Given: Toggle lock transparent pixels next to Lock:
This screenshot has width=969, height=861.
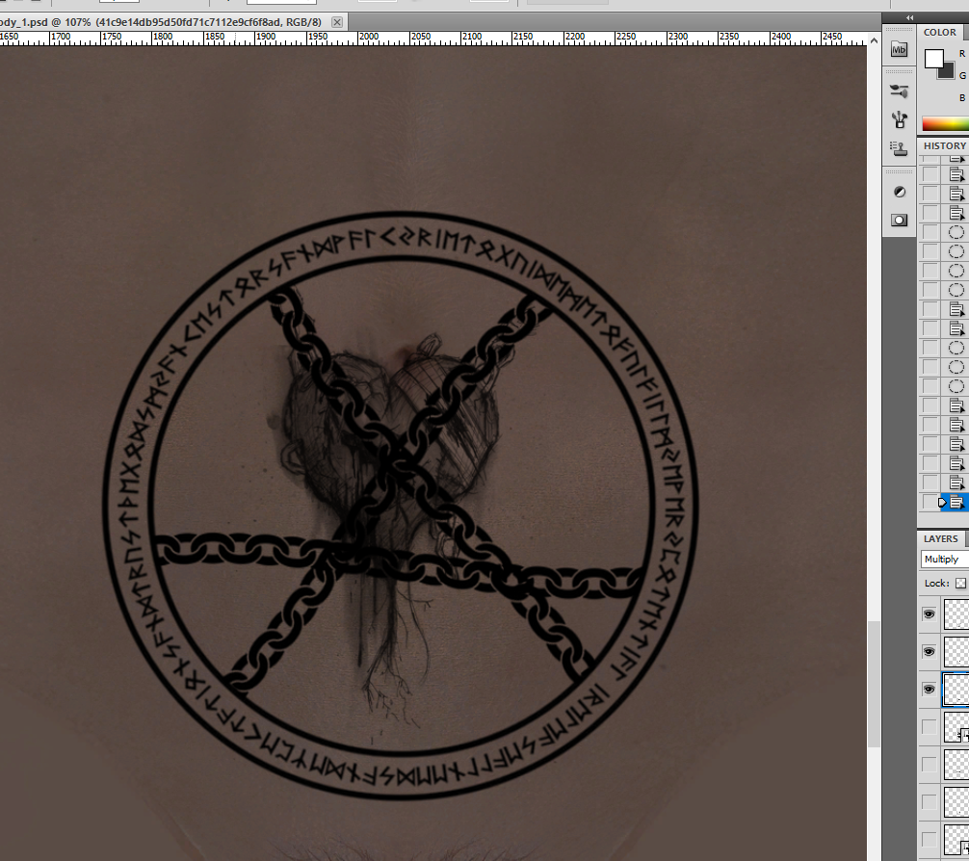Looking at the screenshot, I should click(x=960, y=584).
